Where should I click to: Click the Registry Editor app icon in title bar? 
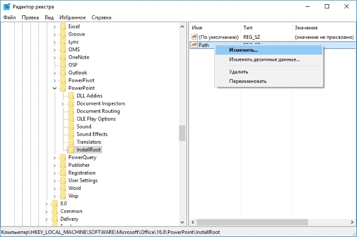7,7
